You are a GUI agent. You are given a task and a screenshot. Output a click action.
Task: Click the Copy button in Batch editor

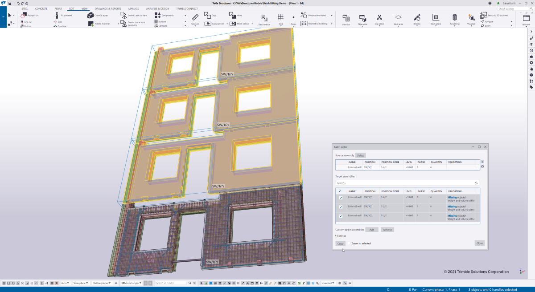[340, 243]
